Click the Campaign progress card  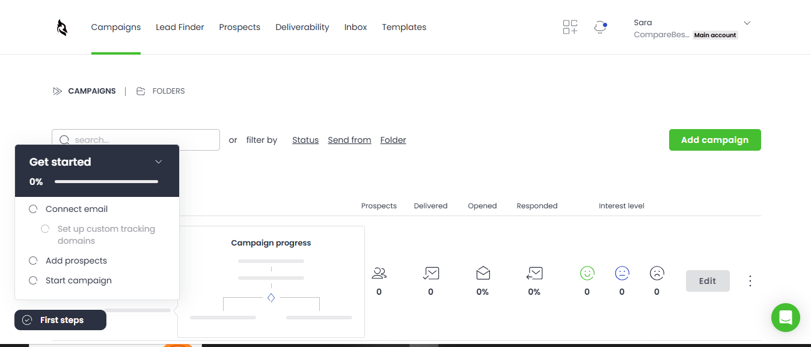[271, 282]
